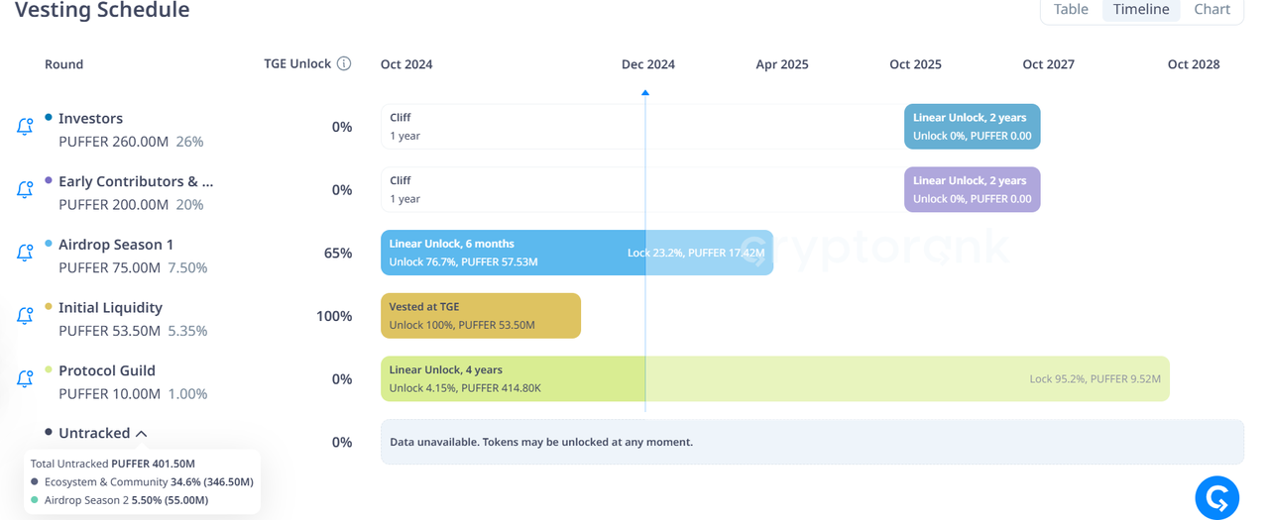The image size is (1269, 520).
Task: Click the Protocol Guild 4 years unlock bar
Action: coord(775,378)
